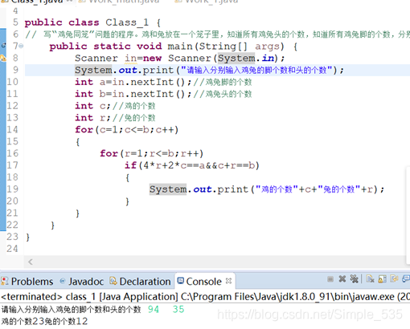410x329 pixels.
Task: Click the editor horizontal scrollbar left arrow
Action: (31, 262)
